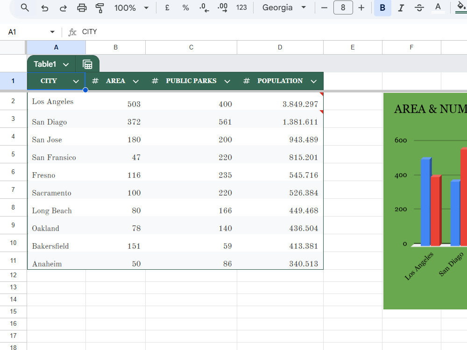Click the red Los Angeles chart bar

(x=435, y=211)
